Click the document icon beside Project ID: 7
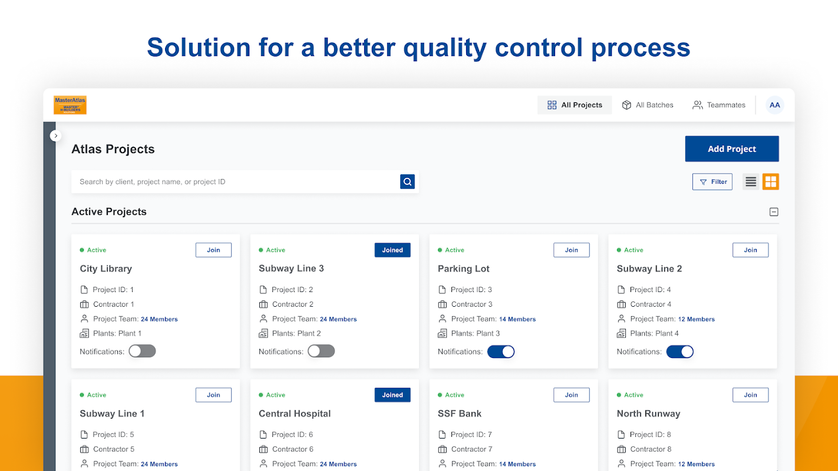The width and height of the screenshot is (838, 471). 442,434
